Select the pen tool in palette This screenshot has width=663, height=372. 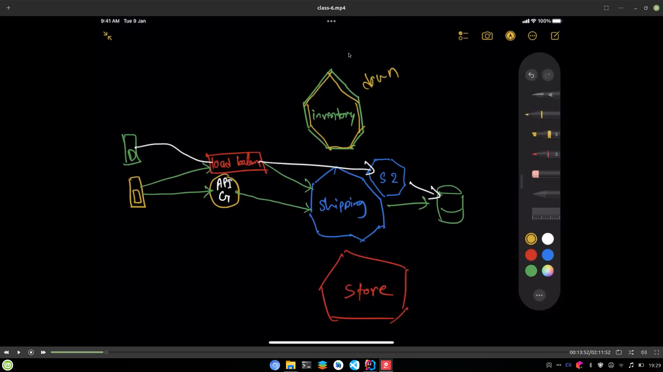[546, 95]
